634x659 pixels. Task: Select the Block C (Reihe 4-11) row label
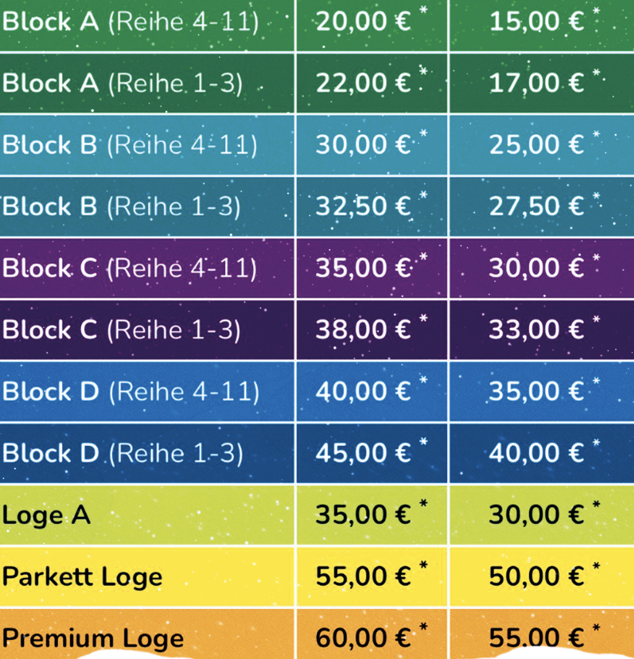130,268
